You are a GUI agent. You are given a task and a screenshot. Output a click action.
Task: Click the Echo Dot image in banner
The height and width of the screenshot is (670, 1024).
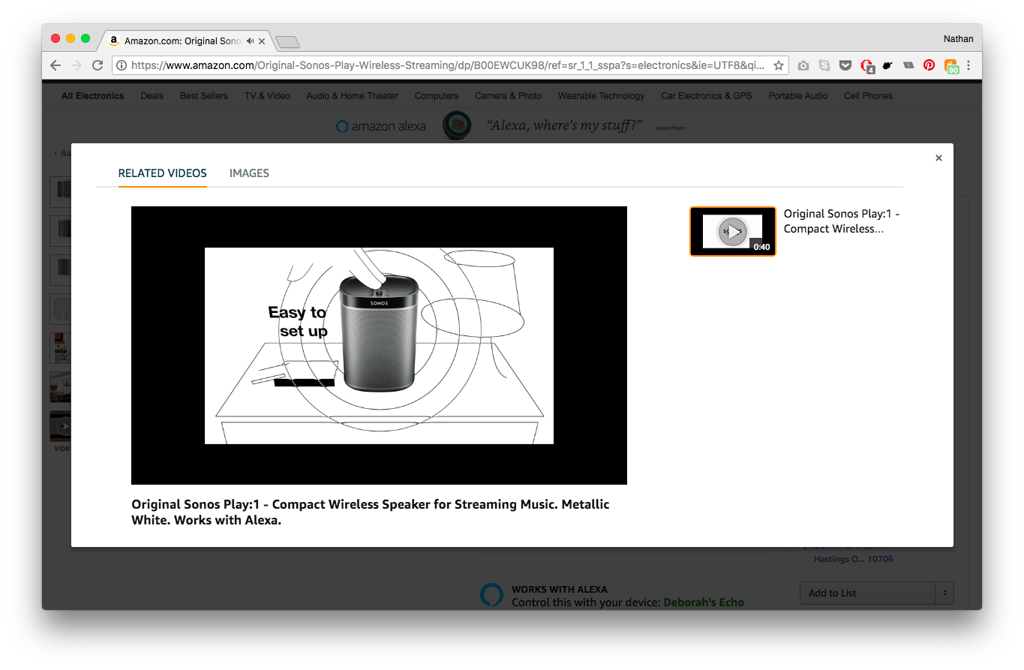tap(456, 125)
